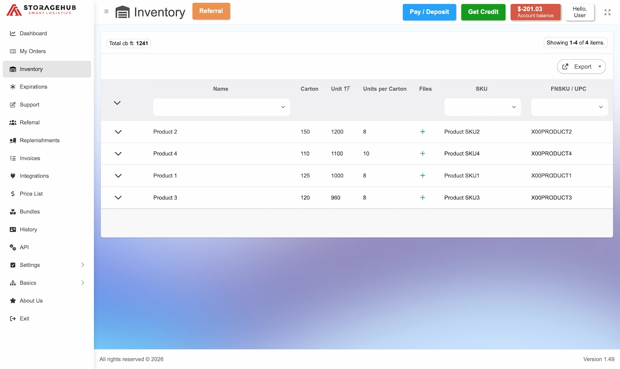620x369 pixels.
Task: Click the carton value 150
Action: point(305,132)
